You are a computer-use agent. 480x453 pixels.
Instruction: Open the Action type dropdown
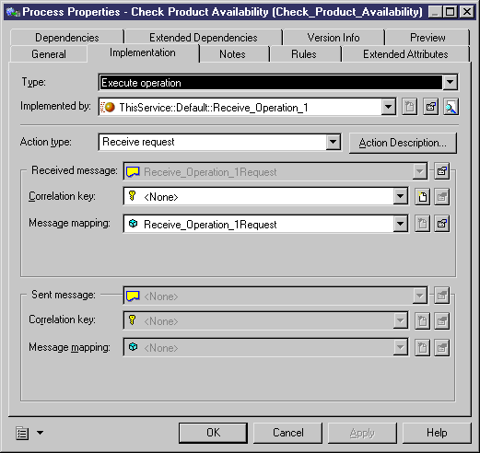[x=334, y=142]
